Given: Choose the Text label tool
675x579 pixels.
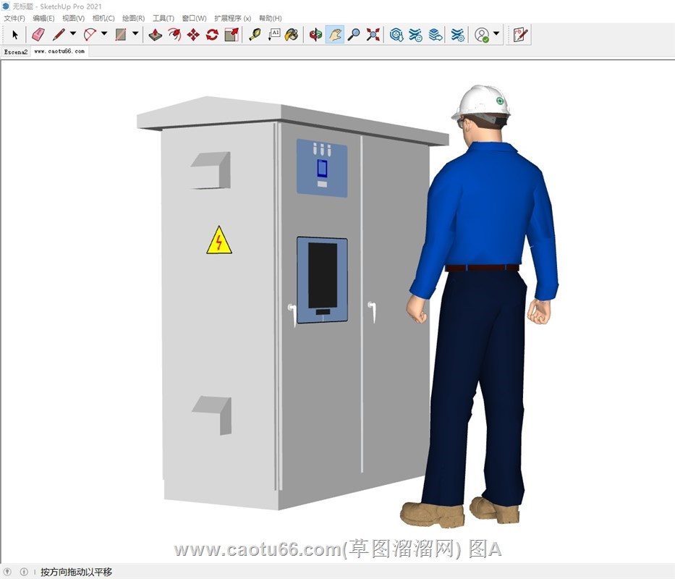Looking at the screenshot, I should click(273, 35).
